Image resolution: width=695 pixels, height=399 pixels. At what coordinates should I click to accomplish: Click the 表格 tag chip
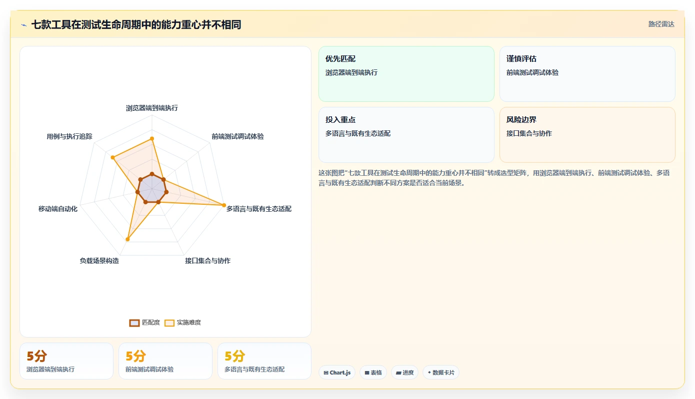373,373
